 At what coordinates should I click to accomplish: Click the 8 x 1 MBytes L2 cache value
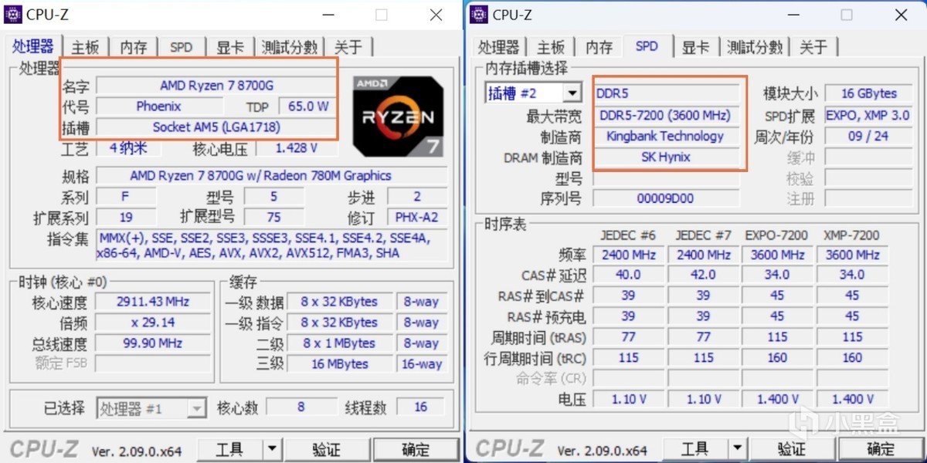(338, 343)
